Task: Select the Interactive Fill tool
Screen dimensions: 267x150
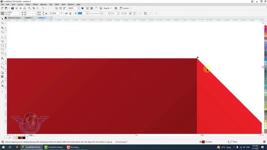Action: pos(3,86)
